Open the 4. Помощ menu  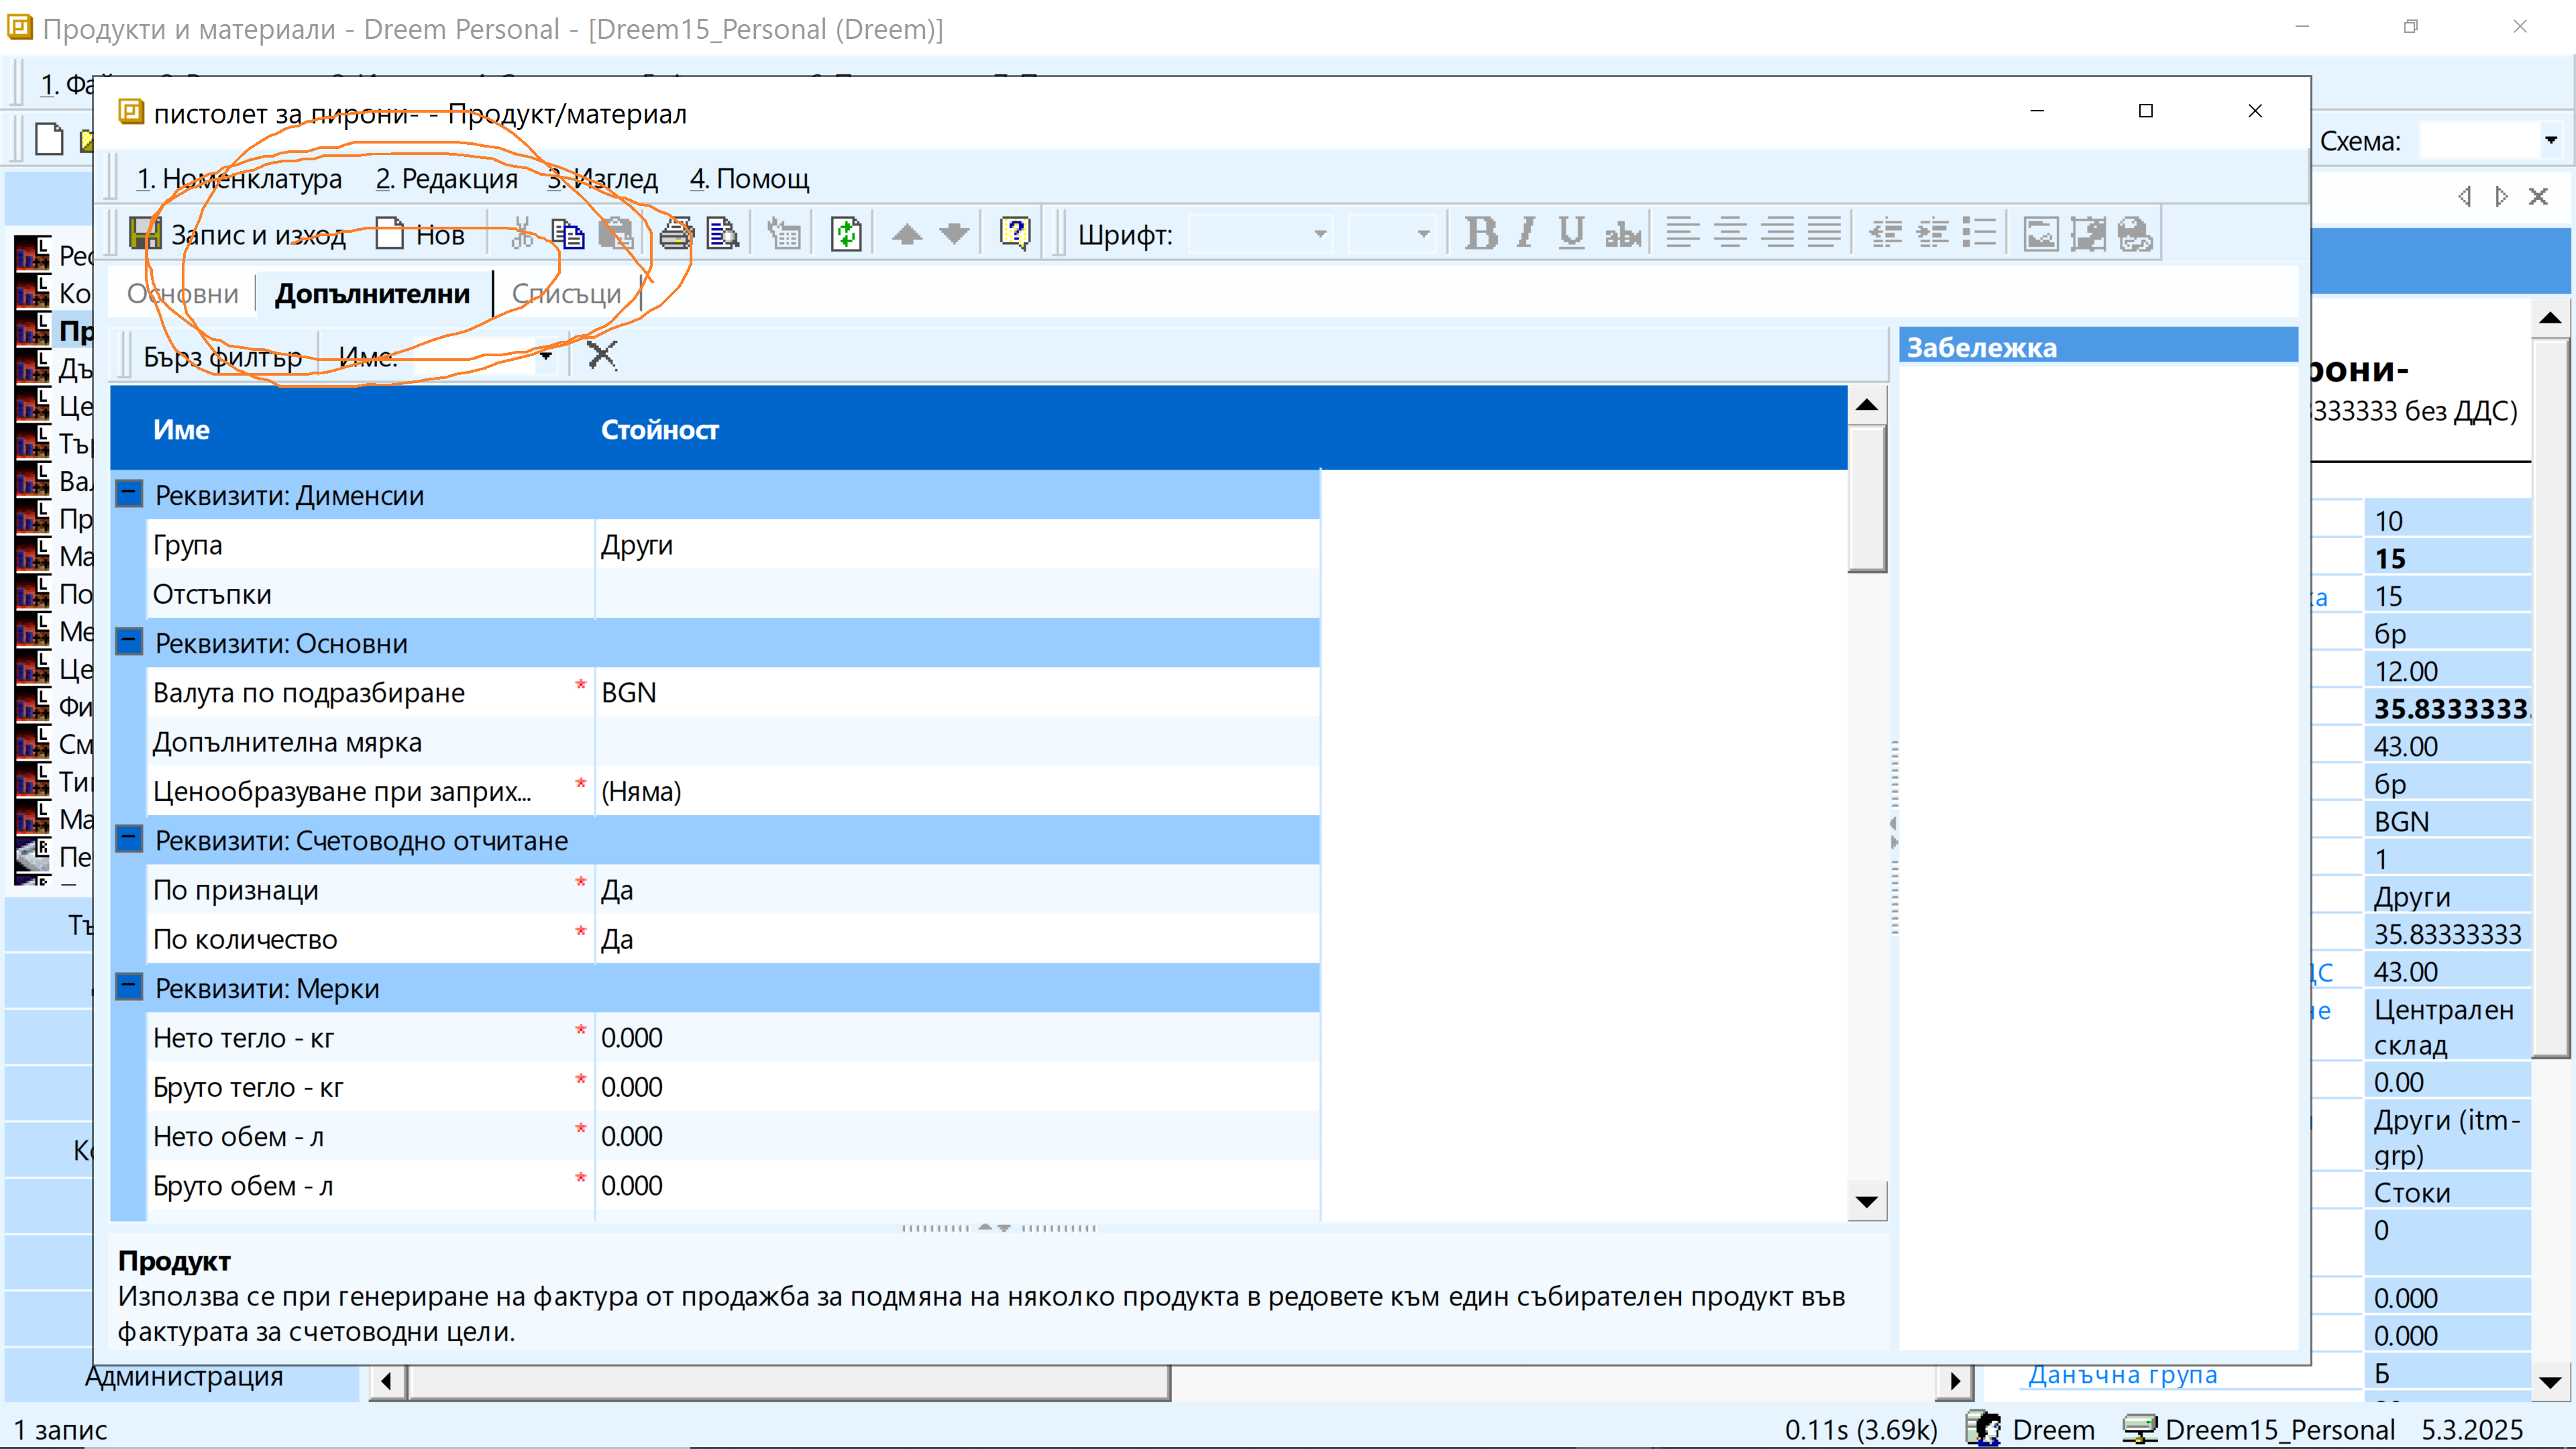tap(750, 179)
